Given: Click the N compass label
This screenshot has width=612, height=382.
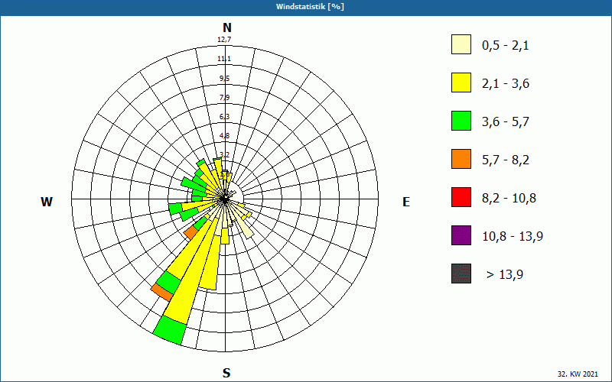Looking at the screenshot, I should point(227,28).
